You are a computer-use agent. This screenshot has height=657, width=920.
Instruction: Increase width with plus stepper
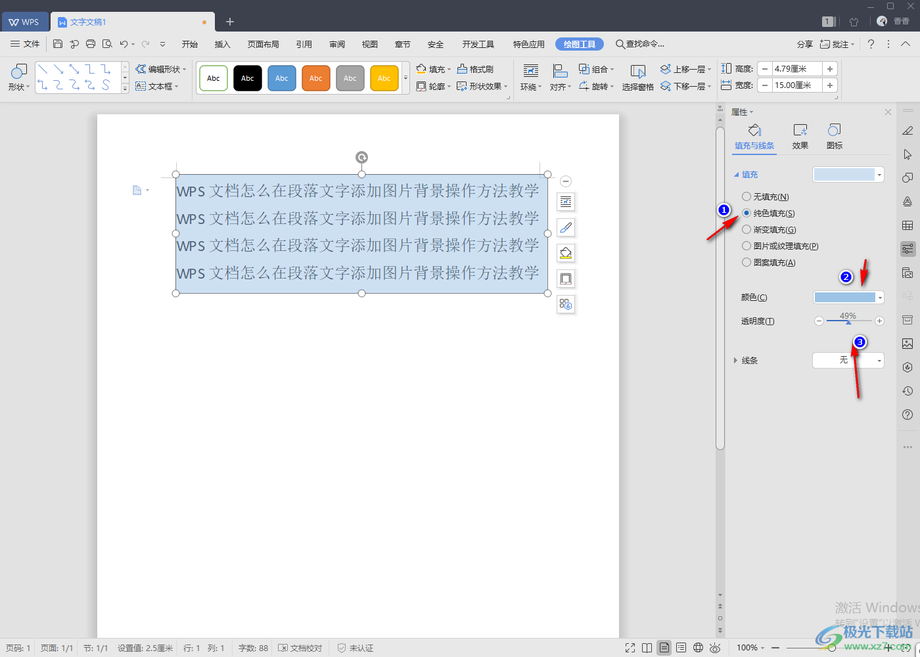click(830, 85)
